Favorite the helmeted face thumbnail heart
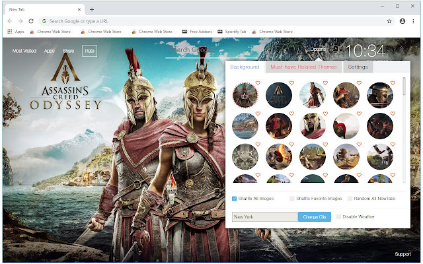This screenshot has width=423, height=264. pos(325,114)
